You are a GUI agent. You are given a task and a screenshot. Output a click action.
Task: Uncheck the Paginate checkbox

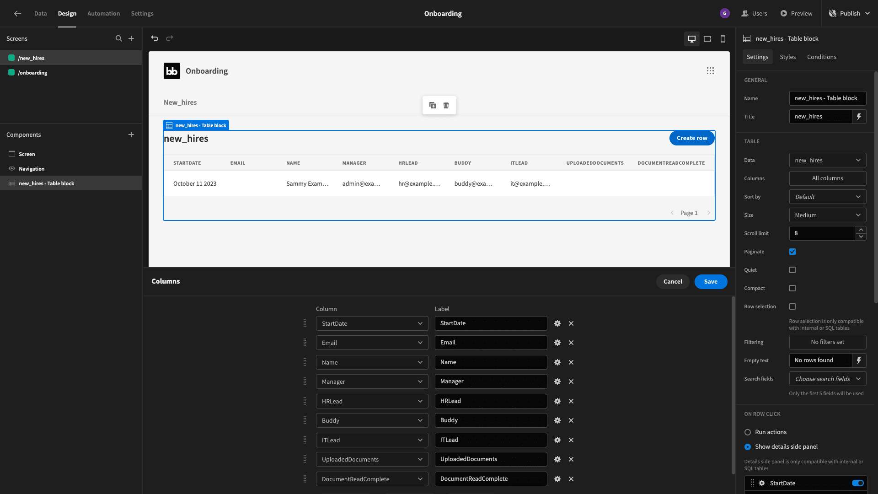792,252
